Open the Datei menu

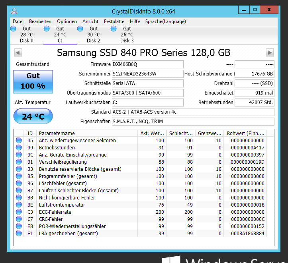click(x=18, y=21)
